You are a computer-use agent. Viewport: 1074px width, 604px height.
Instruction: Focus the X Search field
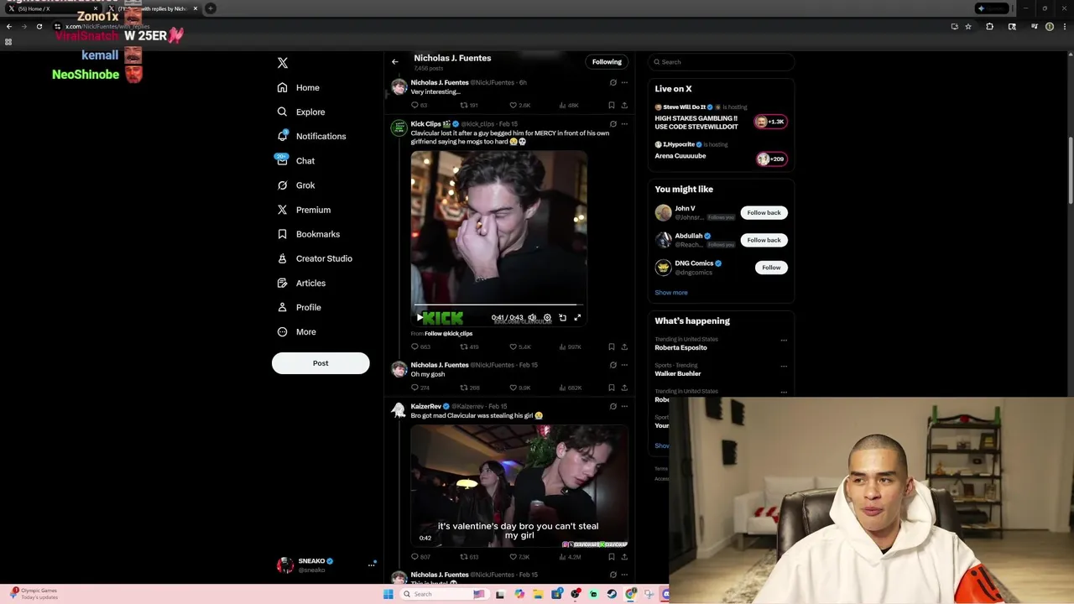[721, 62]
